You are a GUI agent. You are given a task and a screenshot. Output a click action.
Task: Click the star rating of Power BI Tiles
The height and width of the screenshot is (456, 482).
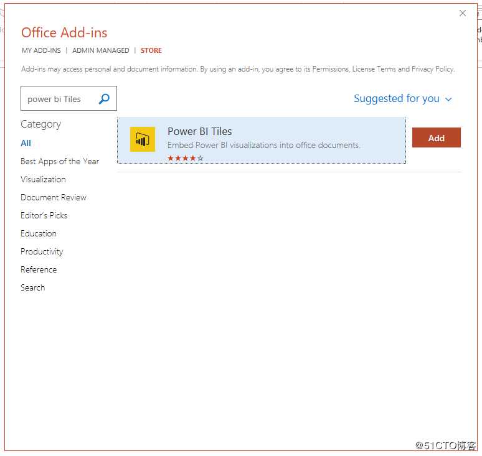186,158
